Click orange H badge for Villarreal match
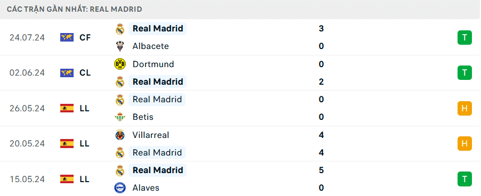This screenshot has width=481, height=196. point(465,144)
